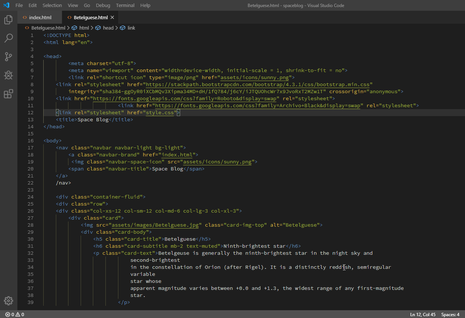The height and width of the screenshot is (318, 465).
Task: Open the Explorer sidebar icon
Action: pyautogui.click(x=8, y=20)
